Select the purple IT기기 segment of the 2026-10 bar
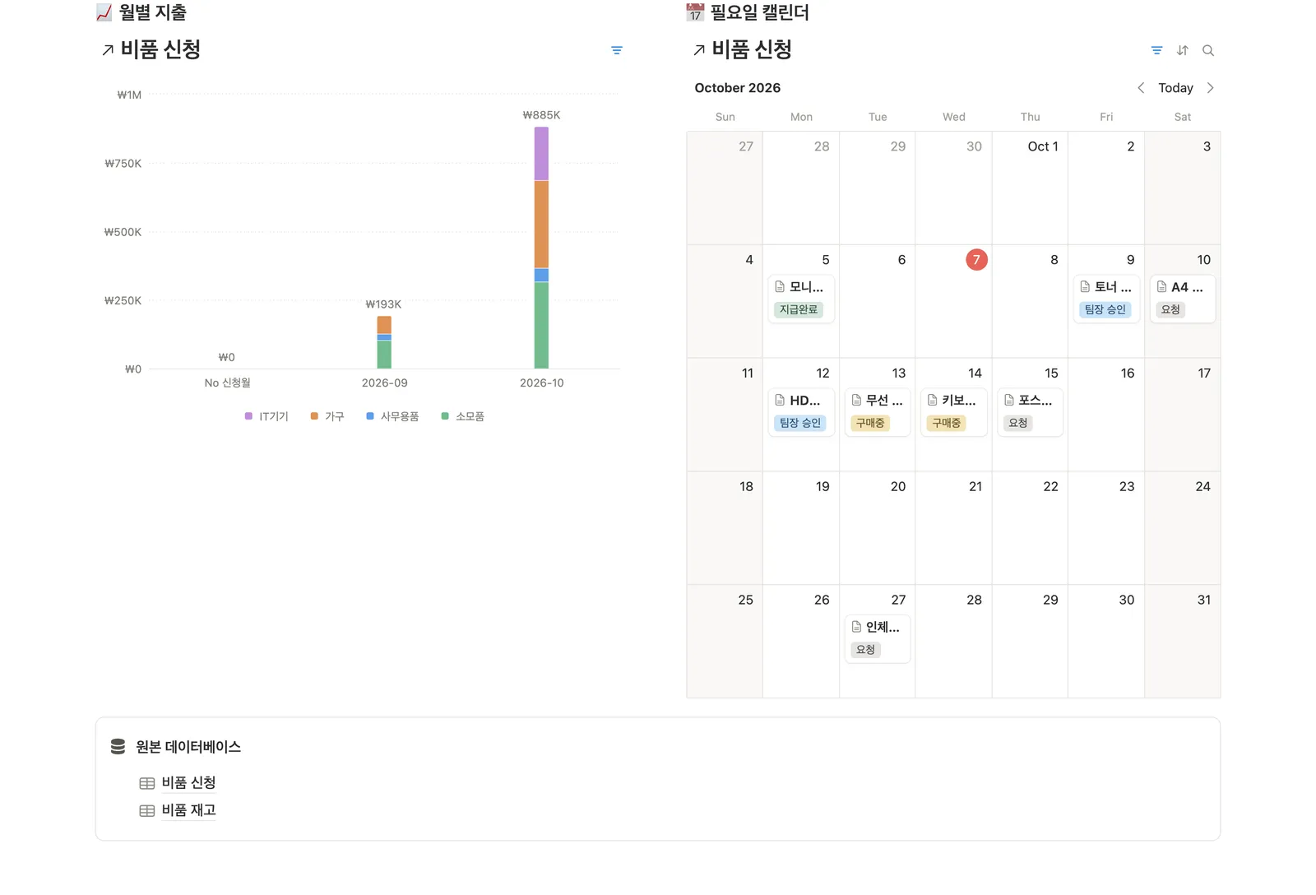 541,154
